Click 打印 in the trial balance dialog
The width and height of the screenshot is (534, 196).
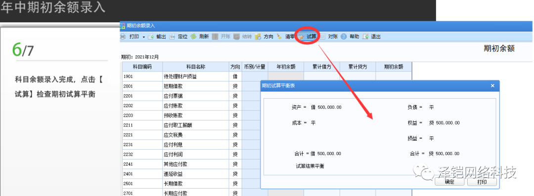tap(482, 182)
